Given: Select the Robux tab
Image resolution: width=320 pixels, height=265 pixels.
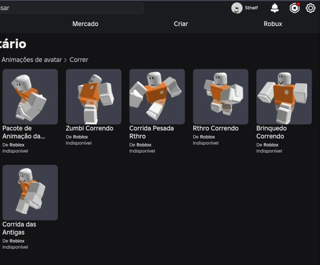Looking at the screenshot, I should 273,24.
